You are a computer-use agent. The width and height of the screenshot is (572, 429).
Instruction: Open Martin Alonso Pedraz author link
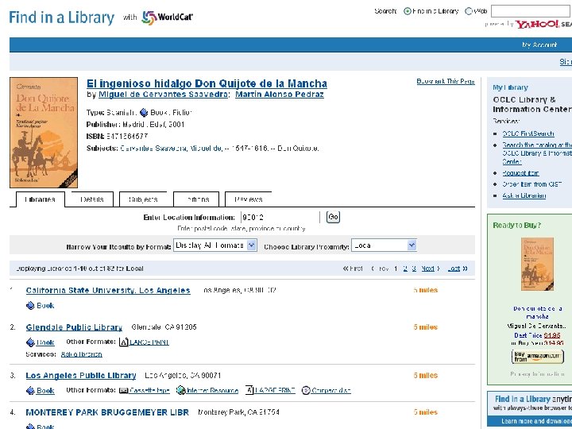[280, 95]
